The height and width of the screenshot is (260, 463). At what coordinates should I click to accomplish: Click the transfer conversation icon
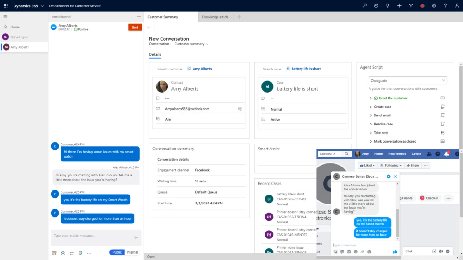pyautogui.click(x=71, y=253)
